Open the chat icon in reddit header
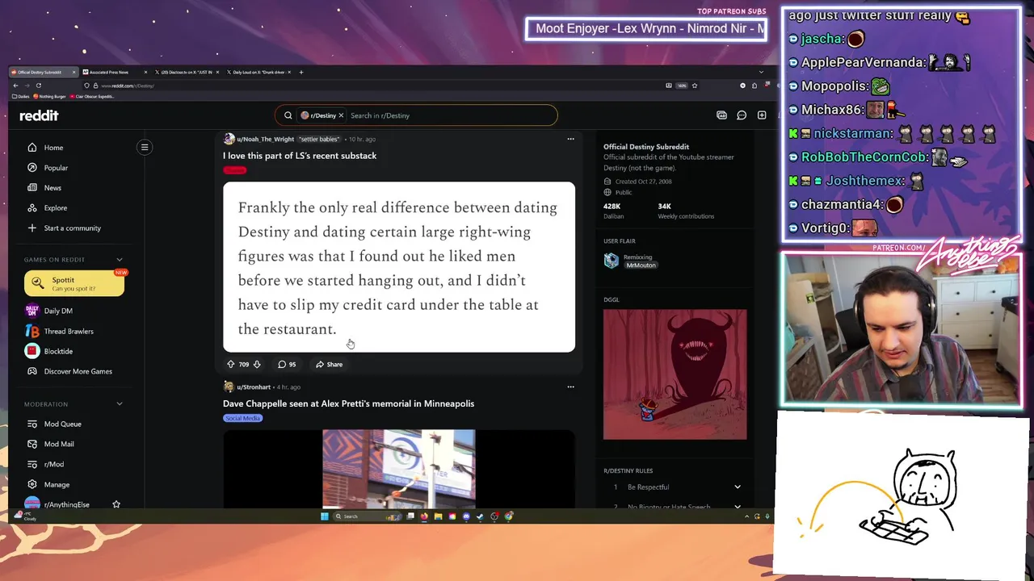The width and height of the screenshot is (1034, 581). pos(742,115)
